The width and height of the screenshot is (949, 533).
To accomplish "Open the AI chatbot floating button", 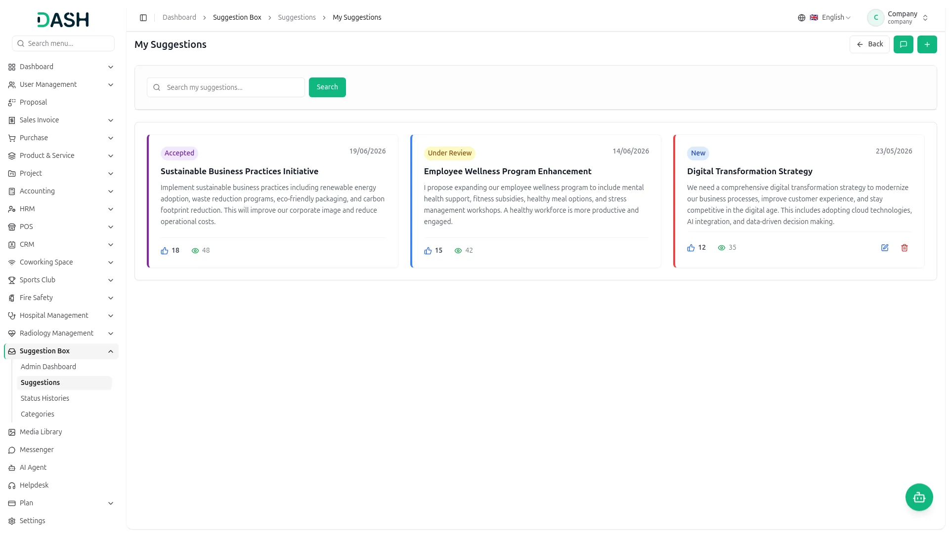I will 919,497.
